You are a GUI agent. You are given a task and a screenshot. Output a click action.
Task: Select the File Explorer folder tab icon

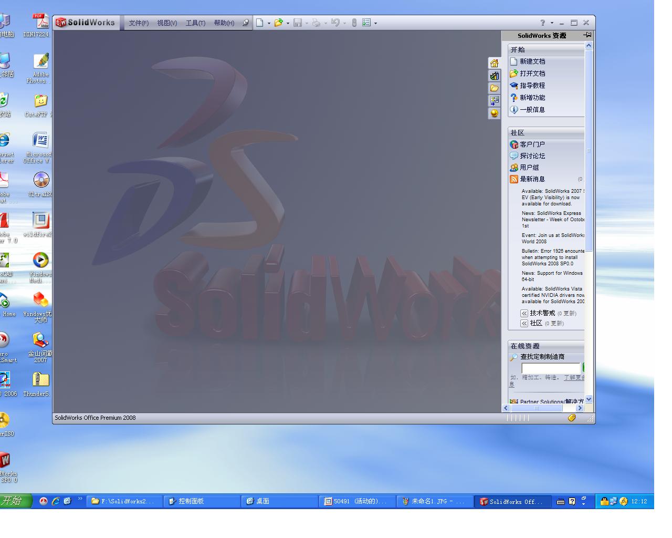tap(494, 88)
